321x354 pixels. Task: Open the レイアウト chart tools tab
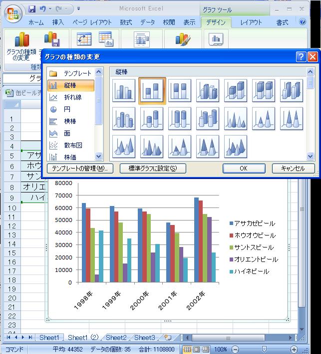pos(251,22)
